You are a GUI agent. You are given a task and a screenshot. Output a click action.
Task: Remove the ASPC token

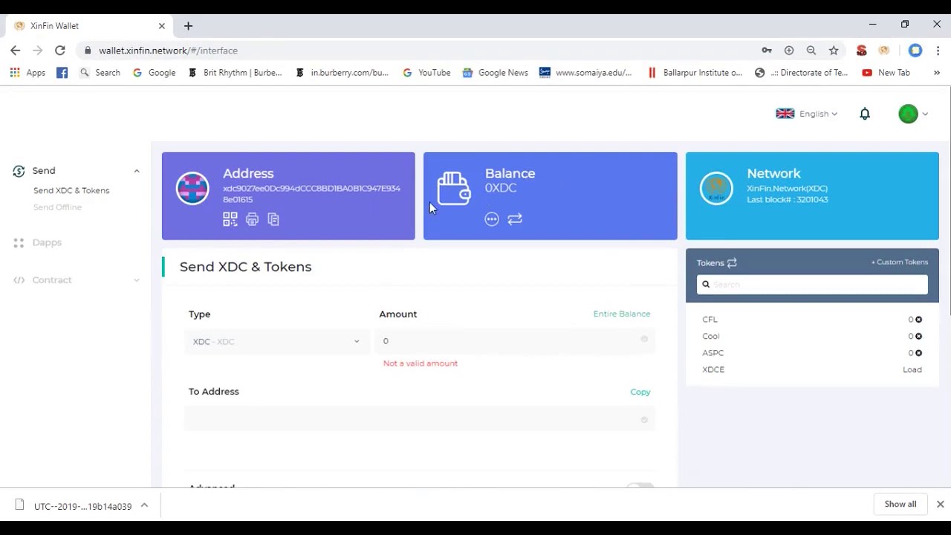(918, 353)
